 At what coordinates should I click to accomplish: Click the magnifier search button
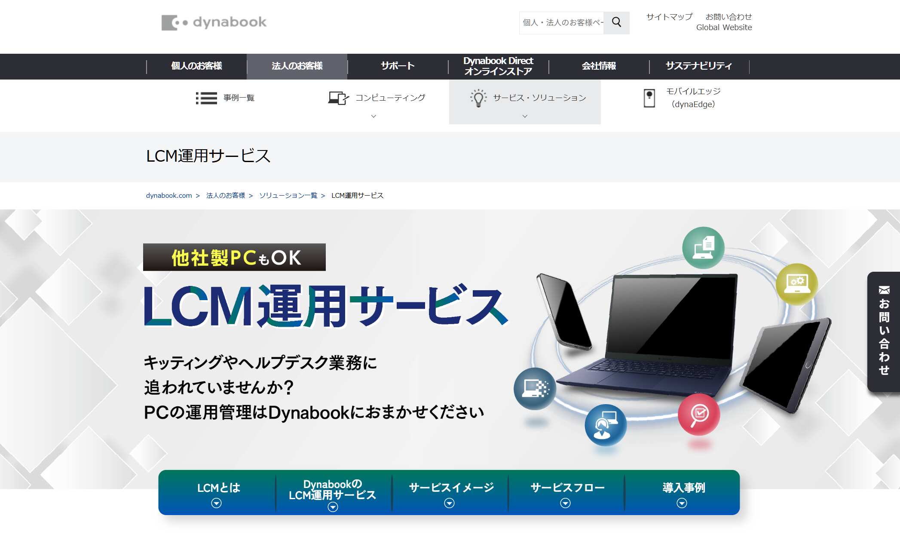tap(616, 22)
